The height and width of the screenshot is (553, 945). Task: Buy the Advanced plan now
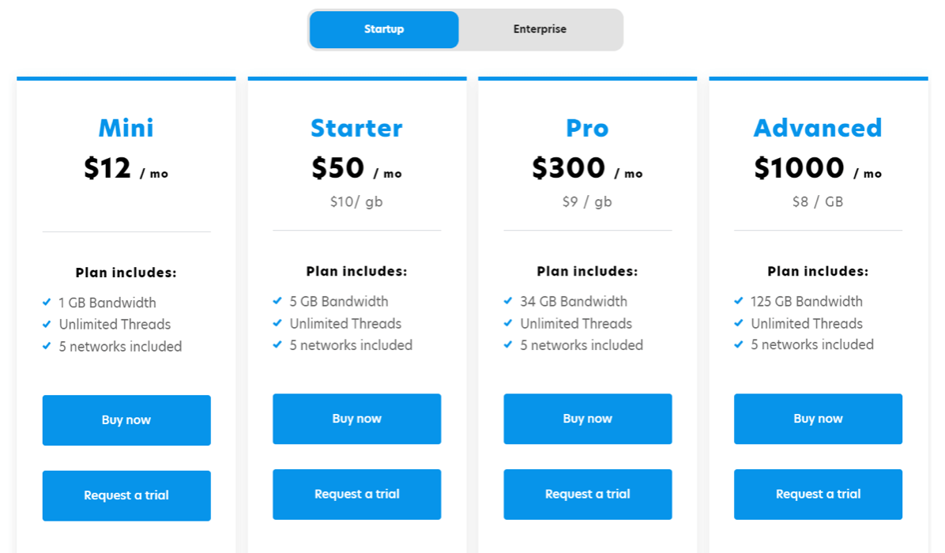coord(818,419)
